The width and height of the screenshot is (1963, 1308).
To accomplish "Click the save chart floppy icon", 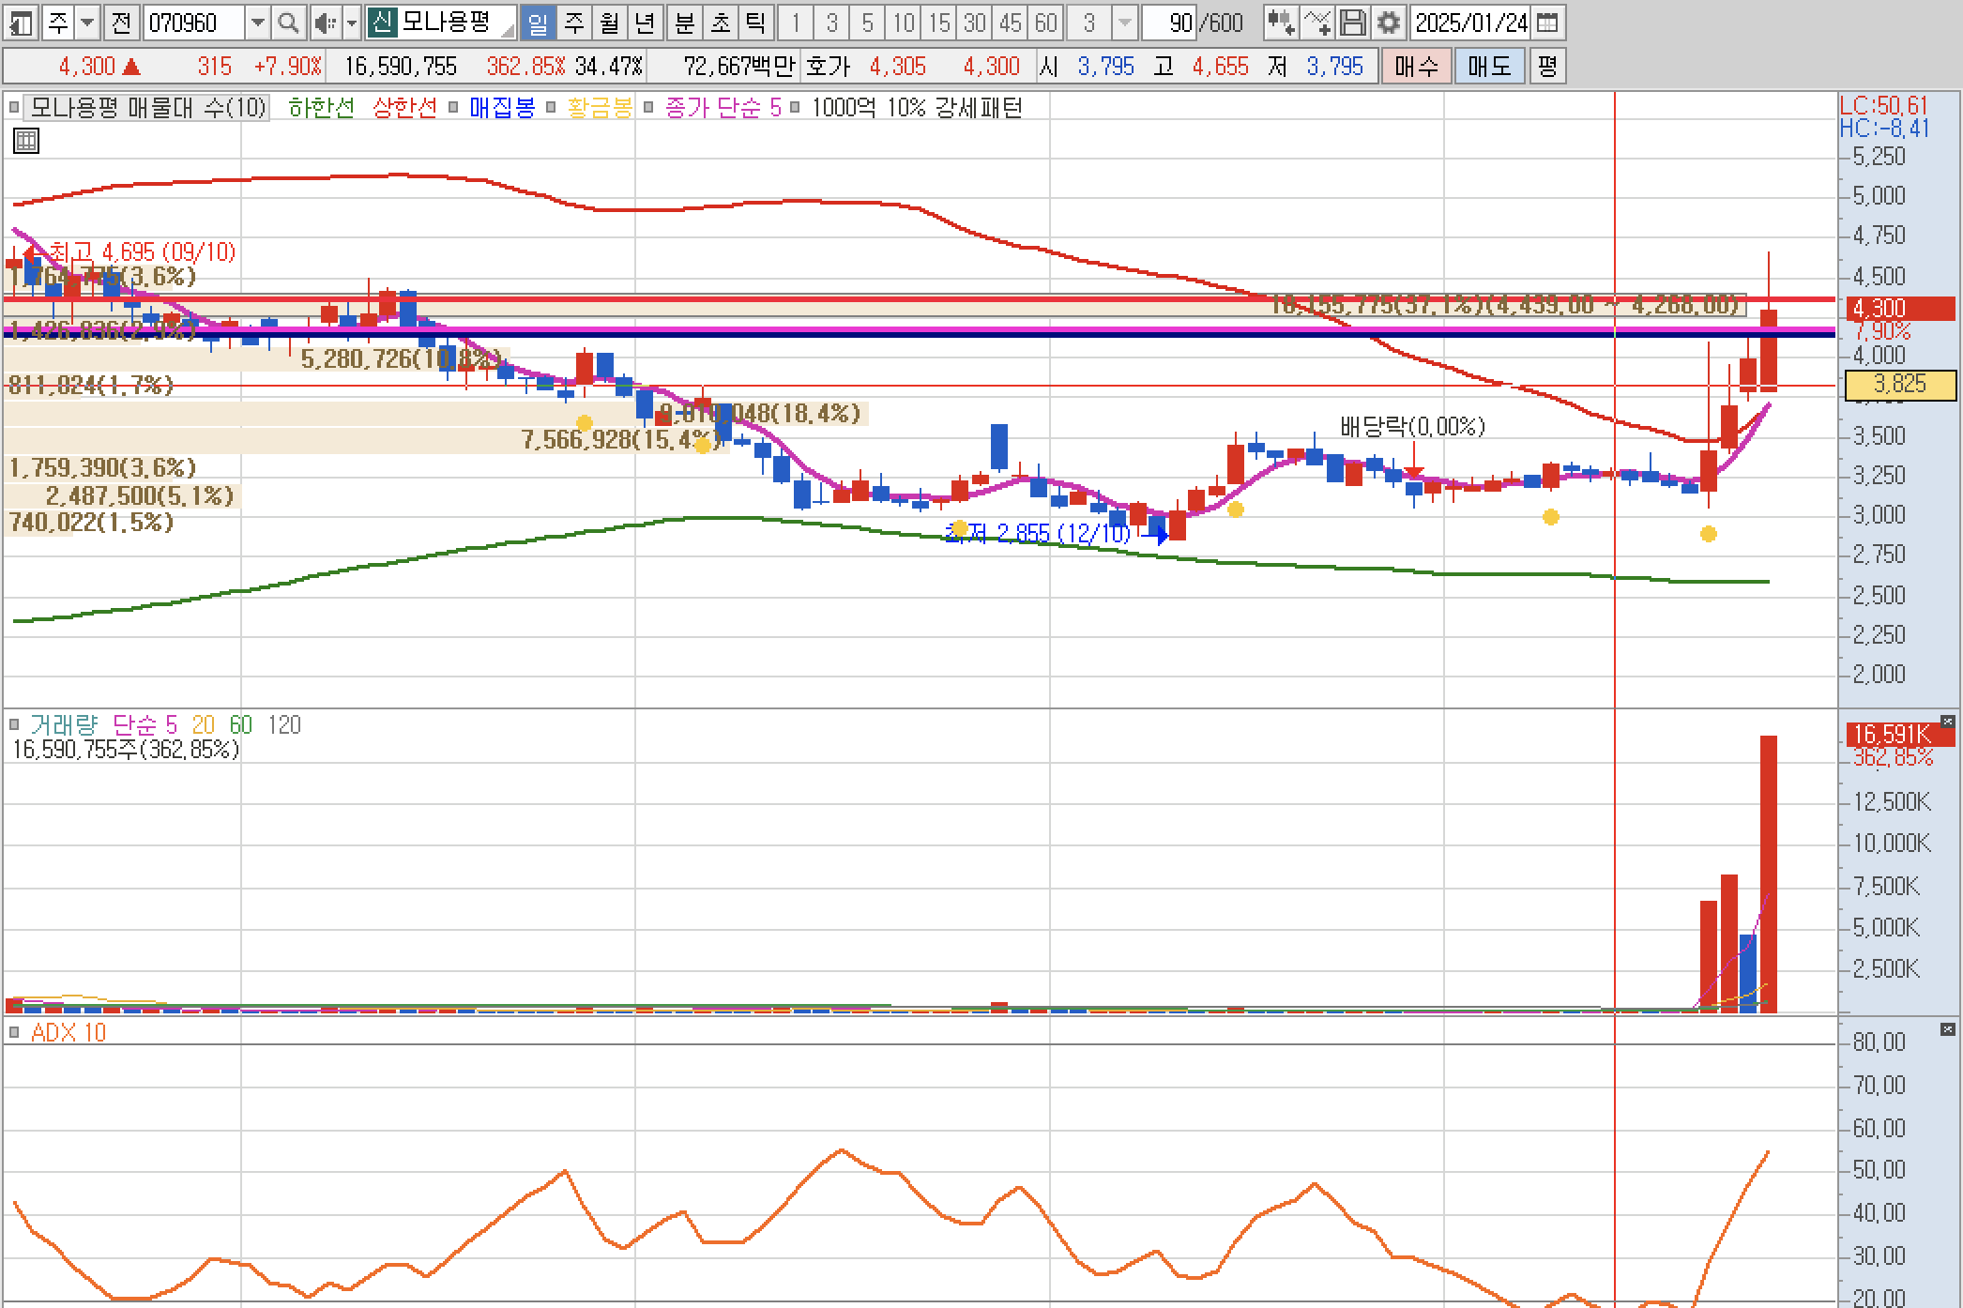I will click(x=1352, y=23).
